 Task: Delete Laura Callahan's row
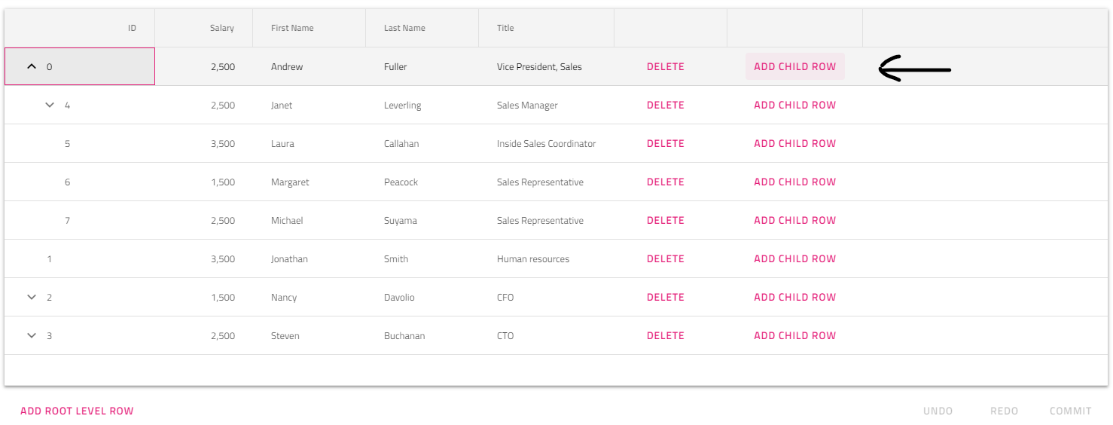pyautogui.click(x=666, y=144)
